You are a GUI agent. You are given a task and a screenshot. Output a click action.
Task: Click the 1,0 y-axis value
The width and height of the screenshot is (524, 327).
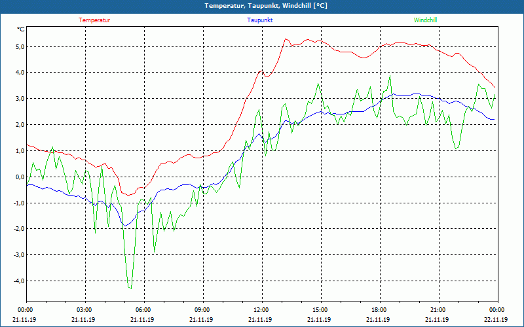point(20,151)
